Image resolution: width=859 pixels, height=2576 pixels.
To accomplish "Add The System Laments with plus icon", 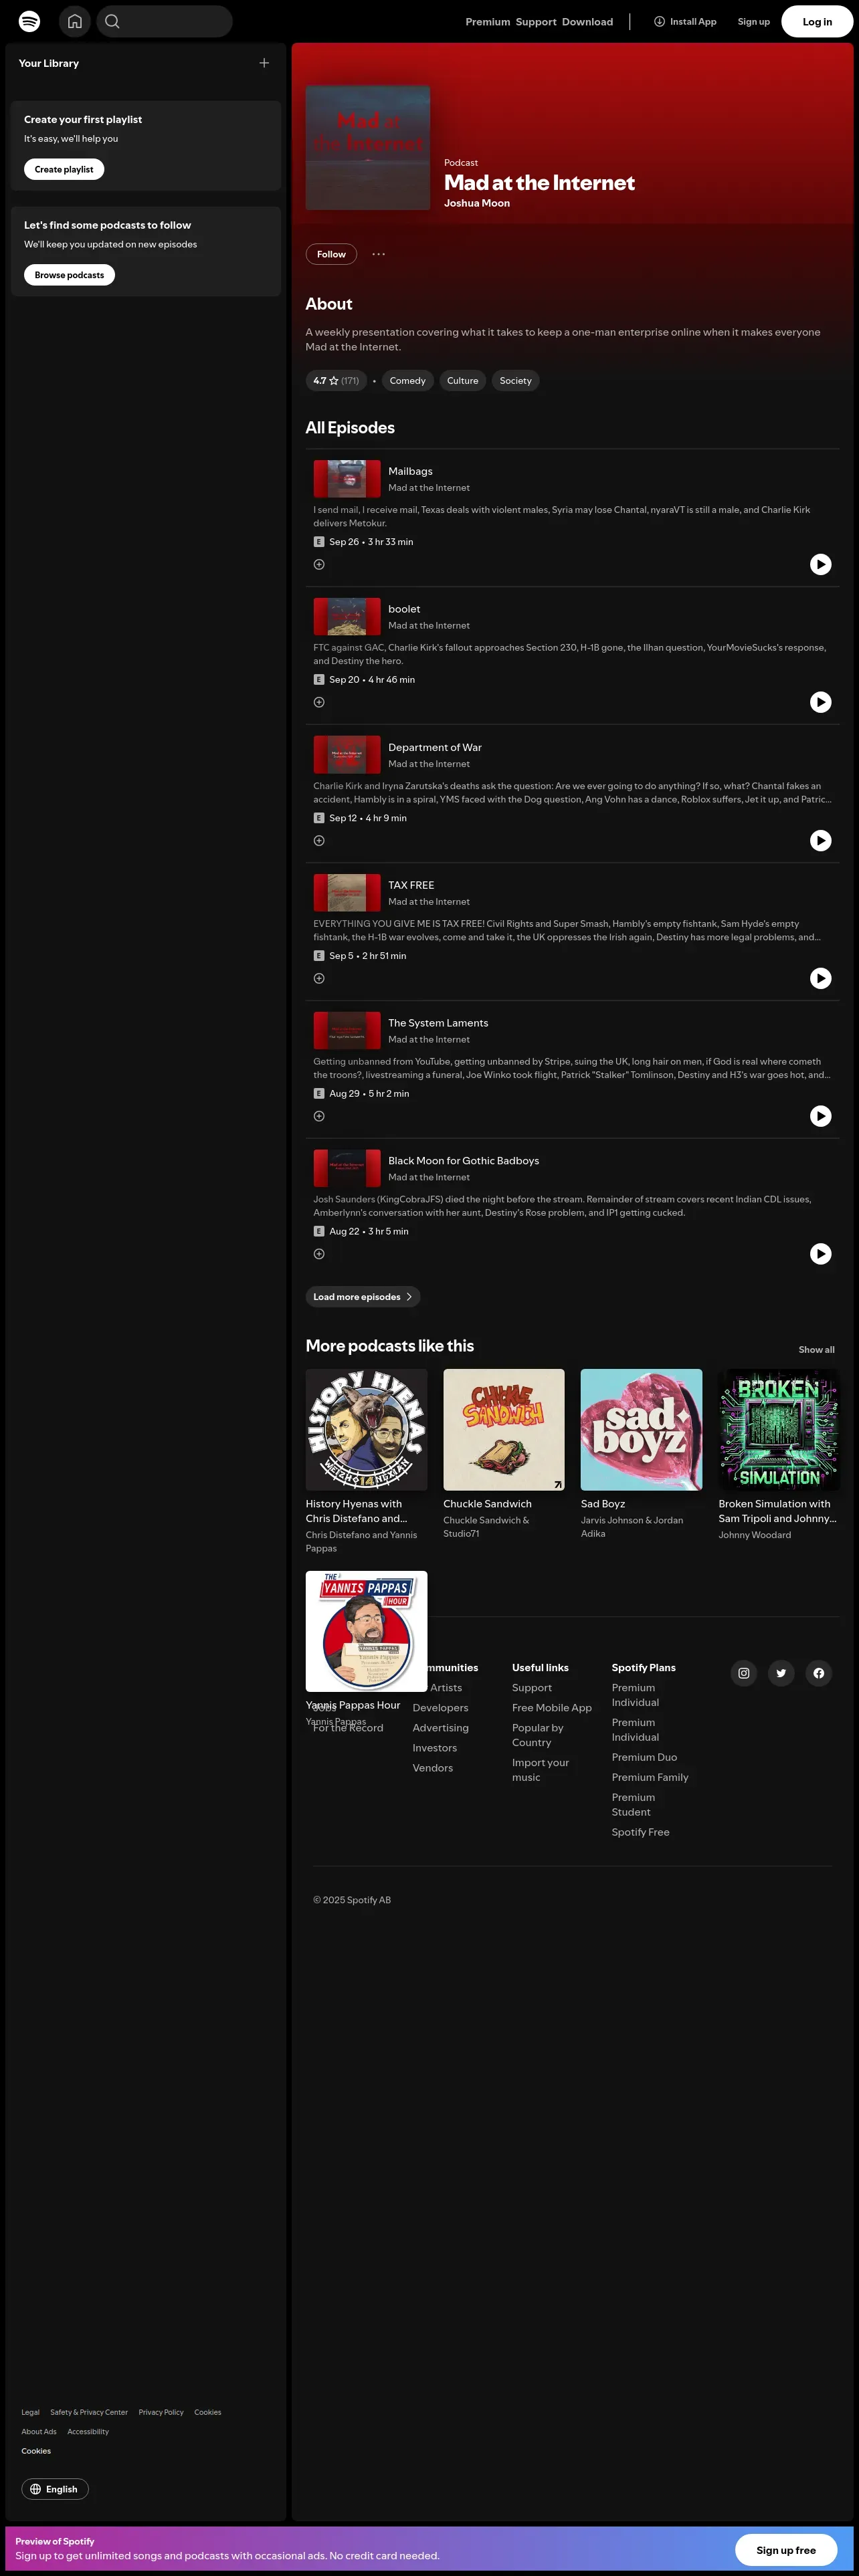I will coord(319,1116).
